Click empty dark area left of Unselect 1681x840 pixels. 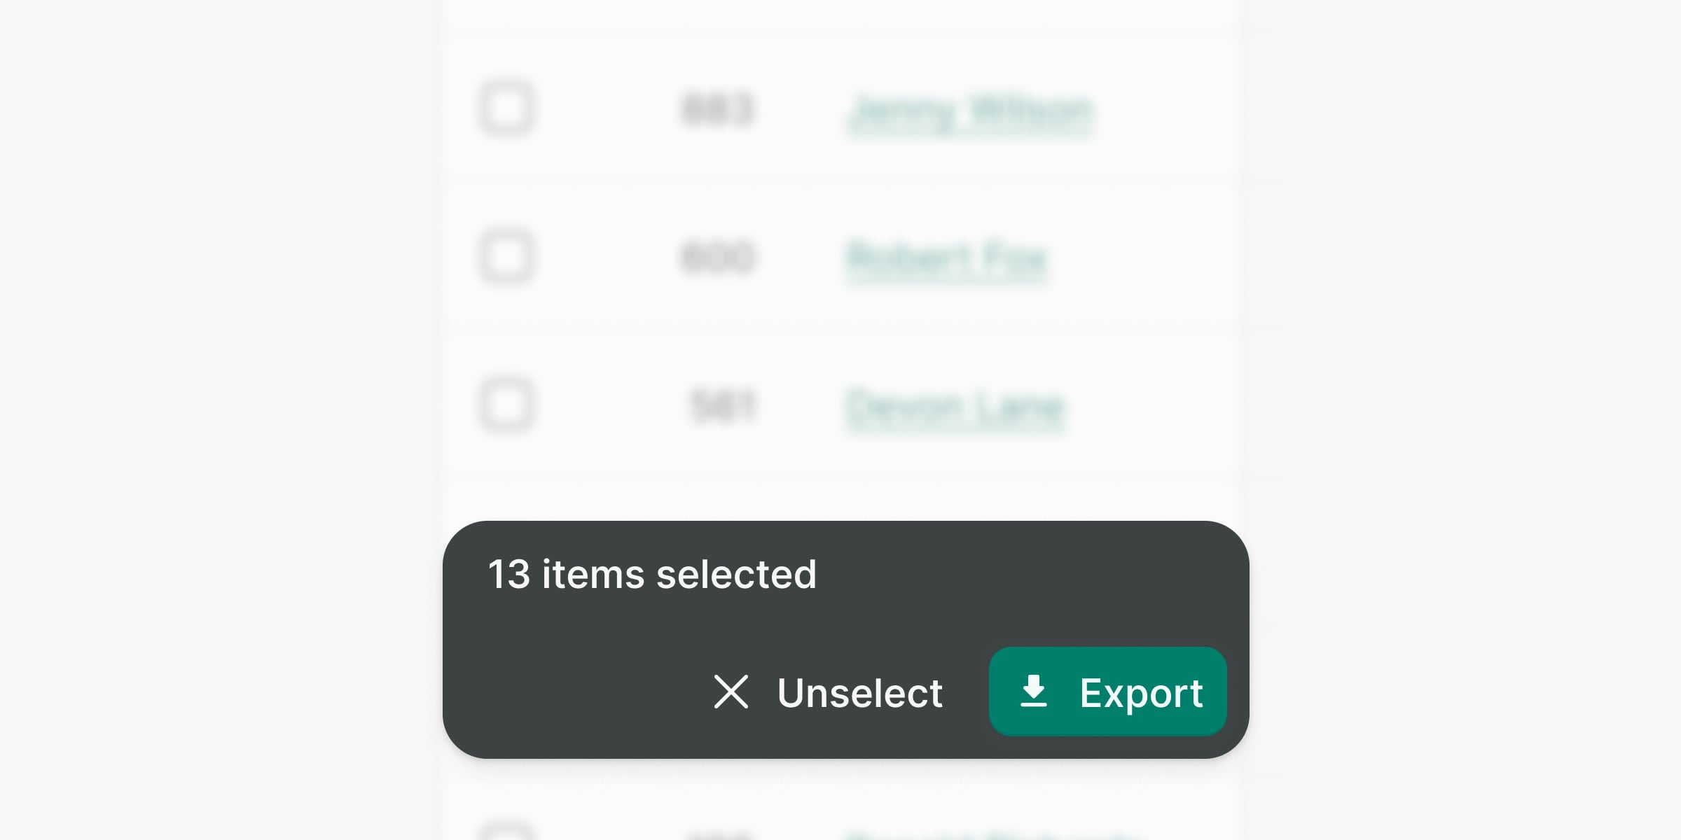[x=574, y=692]
